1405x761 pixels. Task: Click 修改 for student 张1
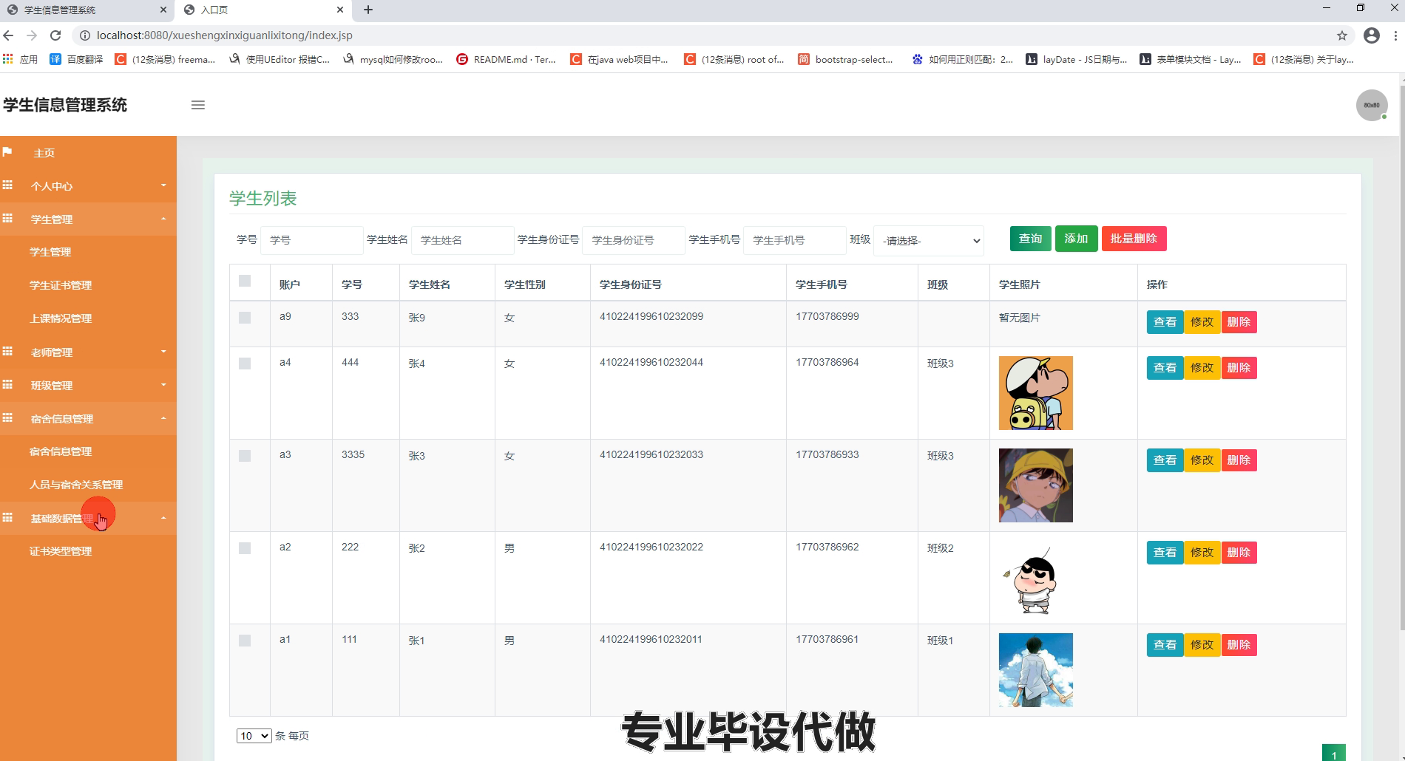(1202, 645)
